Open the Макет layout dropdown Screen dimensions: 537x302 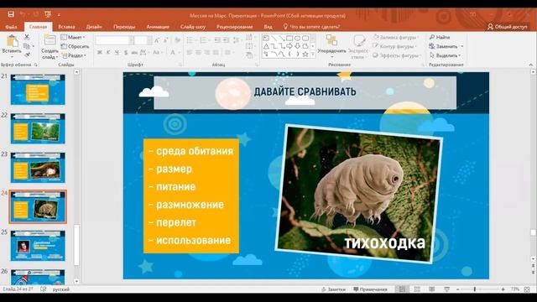[73, 37]
